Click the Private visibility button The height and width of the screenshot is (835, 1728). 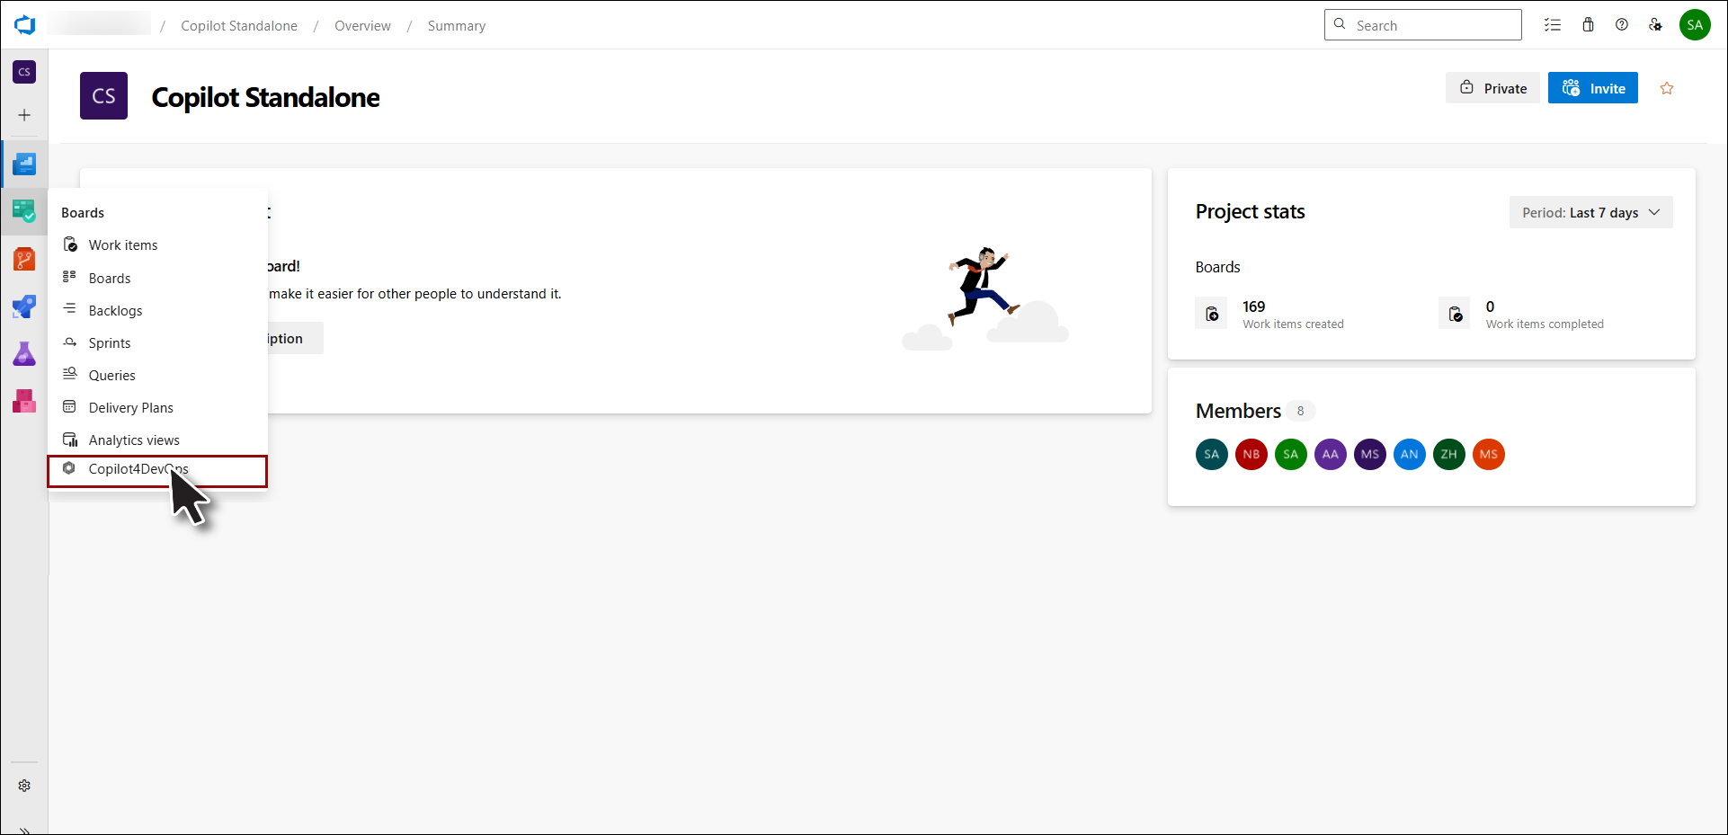1492,88
